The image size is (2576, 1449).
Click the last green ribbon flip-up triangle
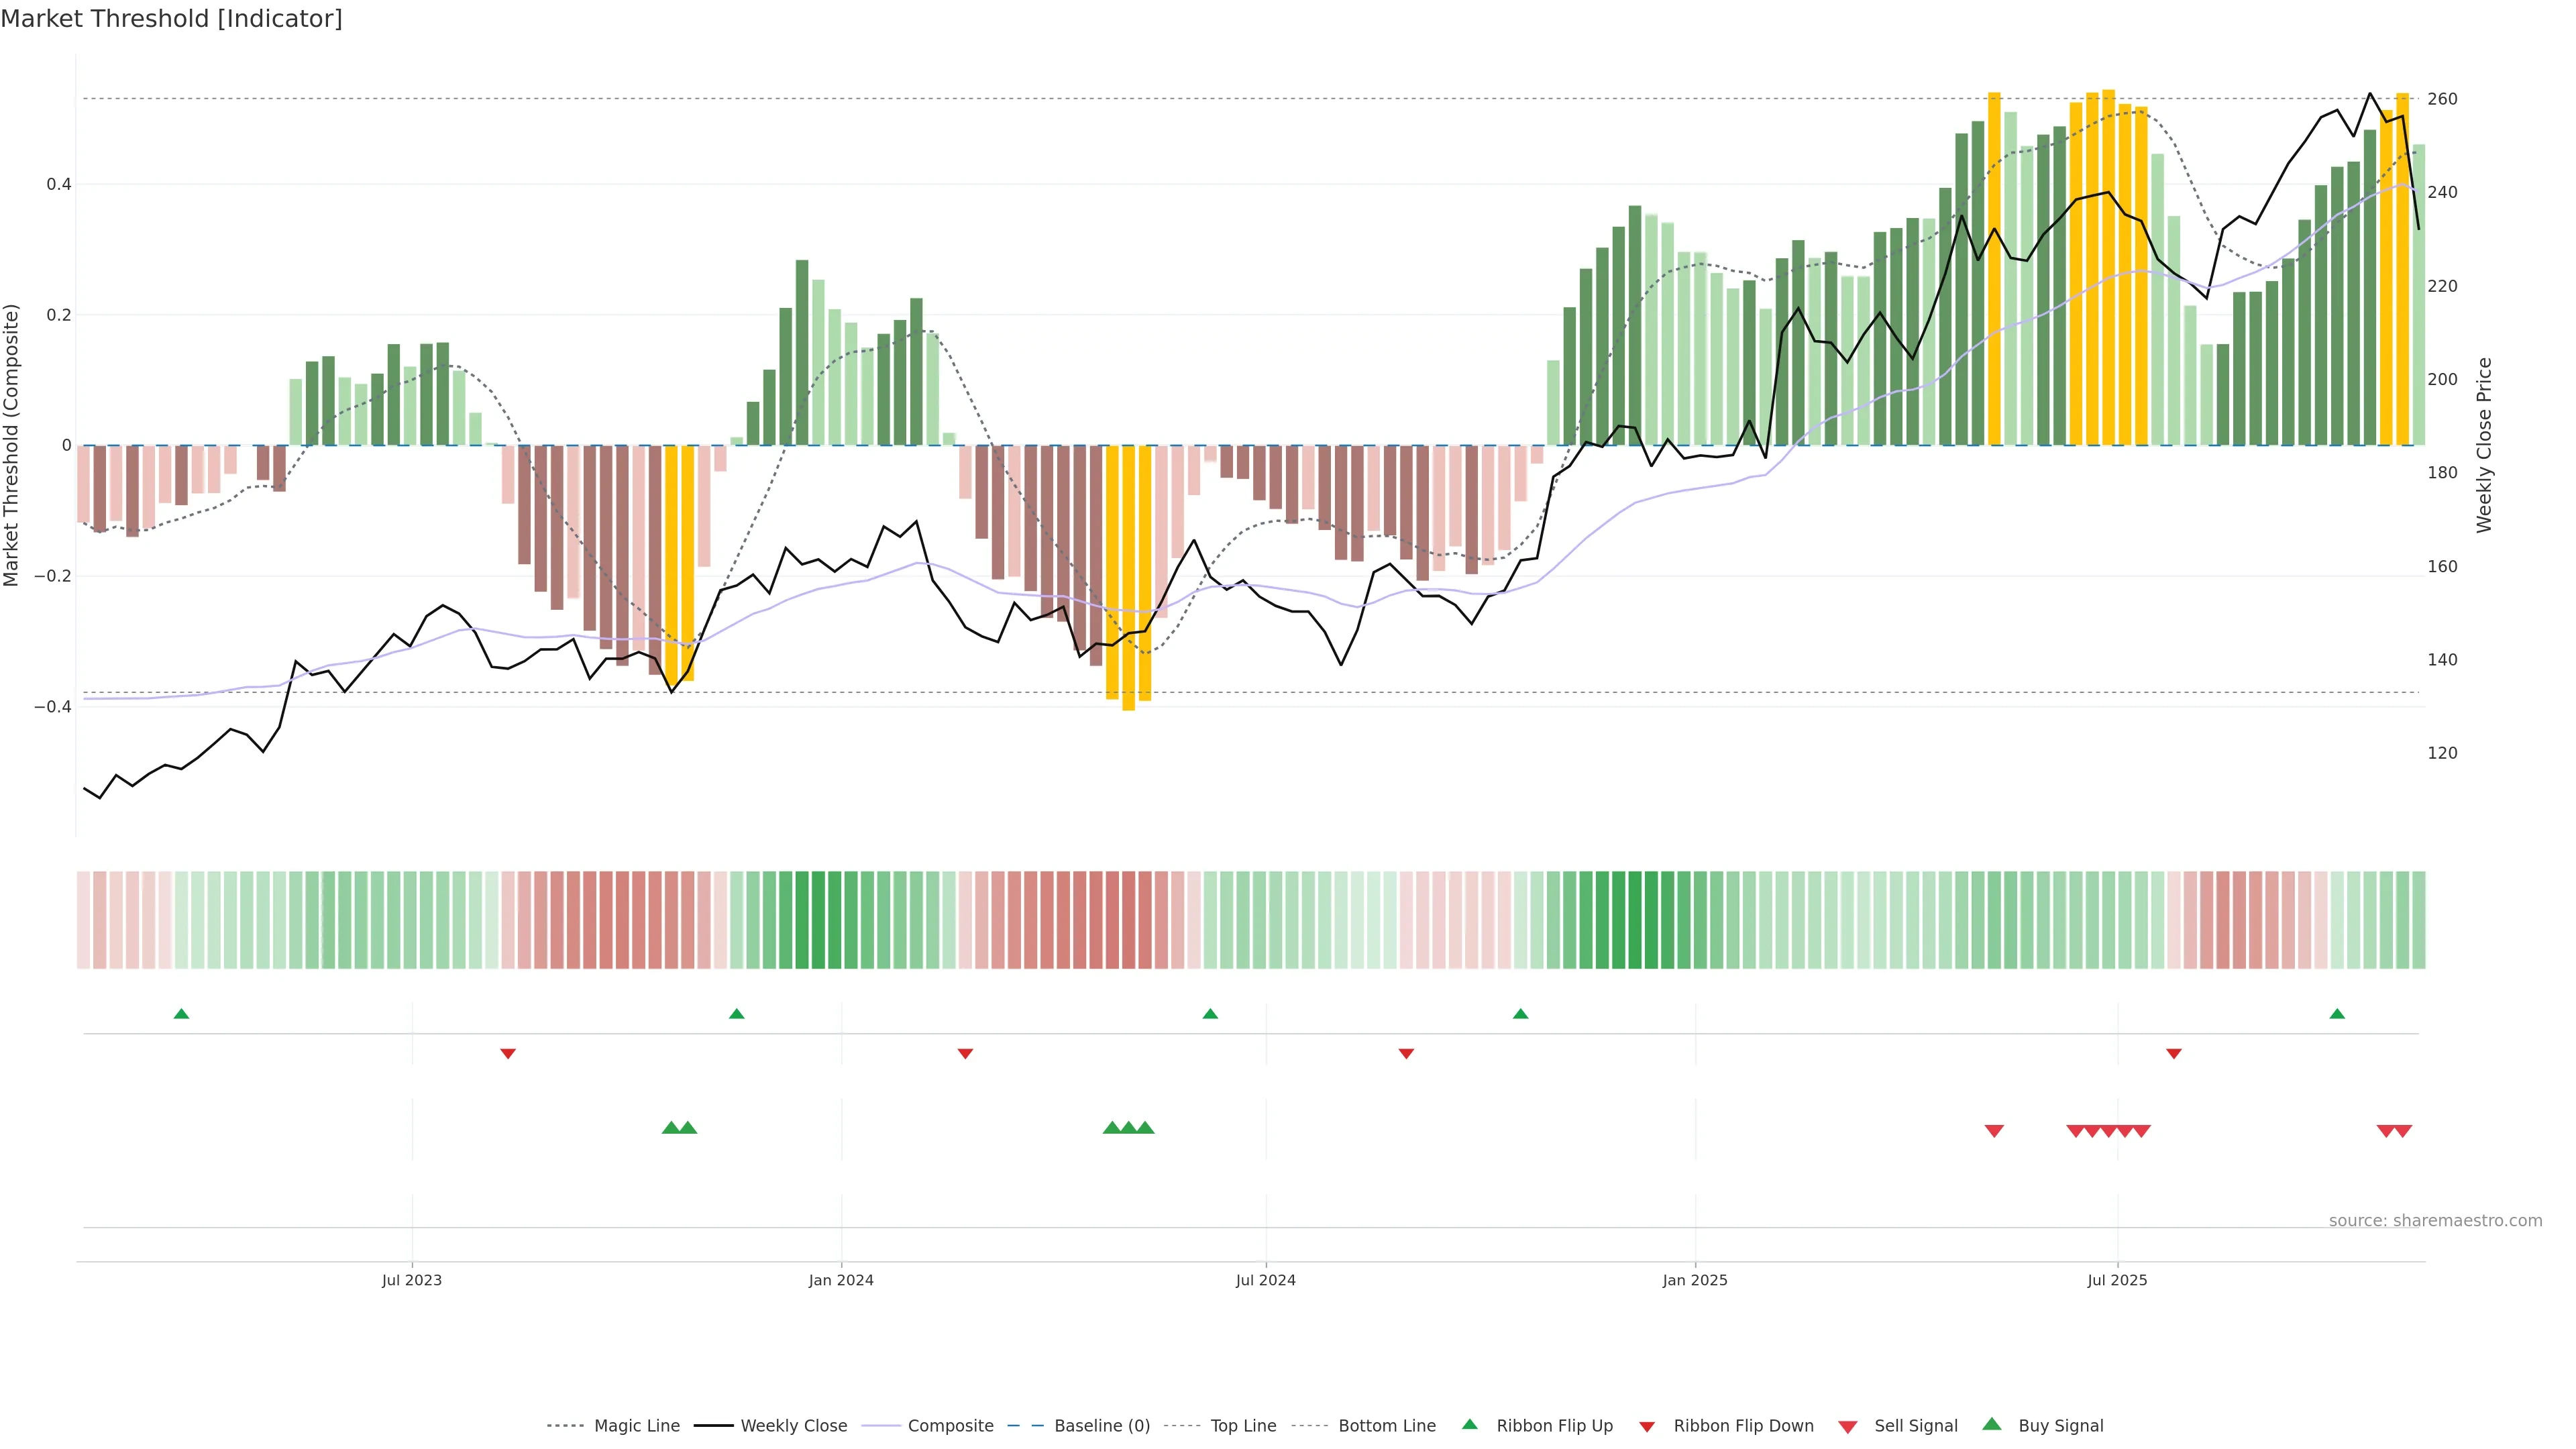click(x=2337, y=1014)
